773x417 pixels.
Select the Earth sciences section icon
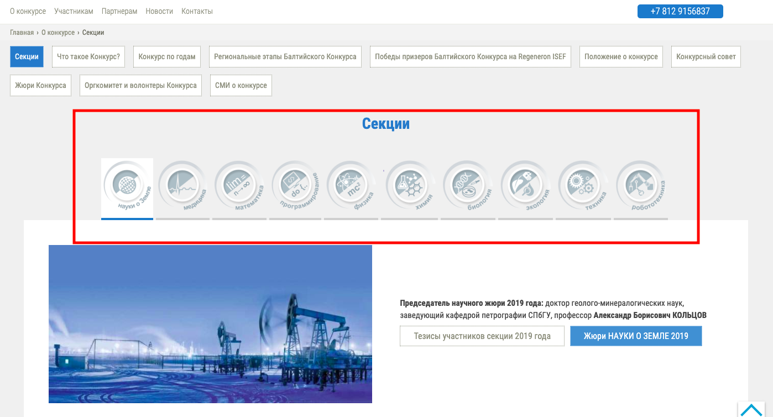[127, 187]
